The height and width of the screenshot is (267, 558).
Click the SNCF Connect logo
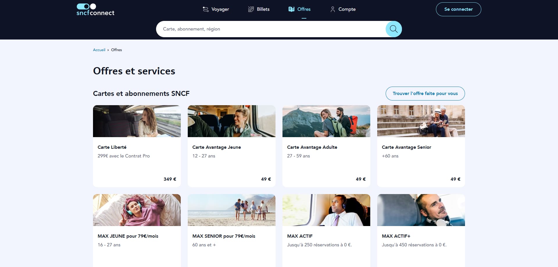tap(95, 10)
